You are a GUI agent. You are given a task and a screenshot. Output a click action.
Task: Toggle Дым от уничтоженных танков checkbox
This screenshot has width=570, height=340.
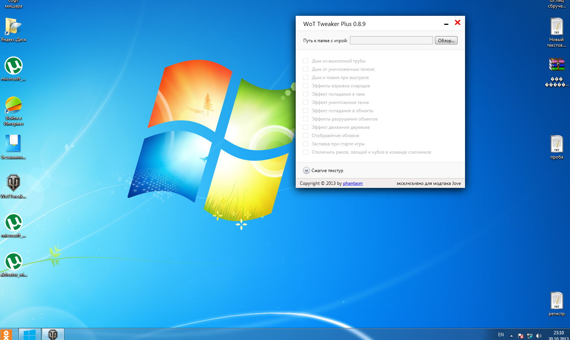click(306, 69)
